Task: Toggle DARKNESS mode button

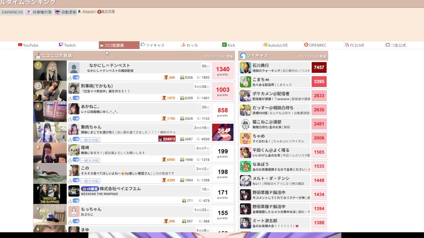Action: [x=12, y=12]
